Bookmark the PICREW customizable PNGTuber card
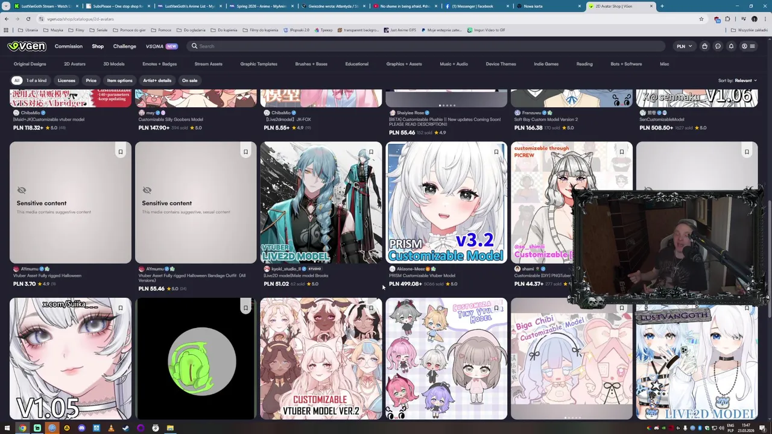The image size is (772, 434). click(621, 152)
